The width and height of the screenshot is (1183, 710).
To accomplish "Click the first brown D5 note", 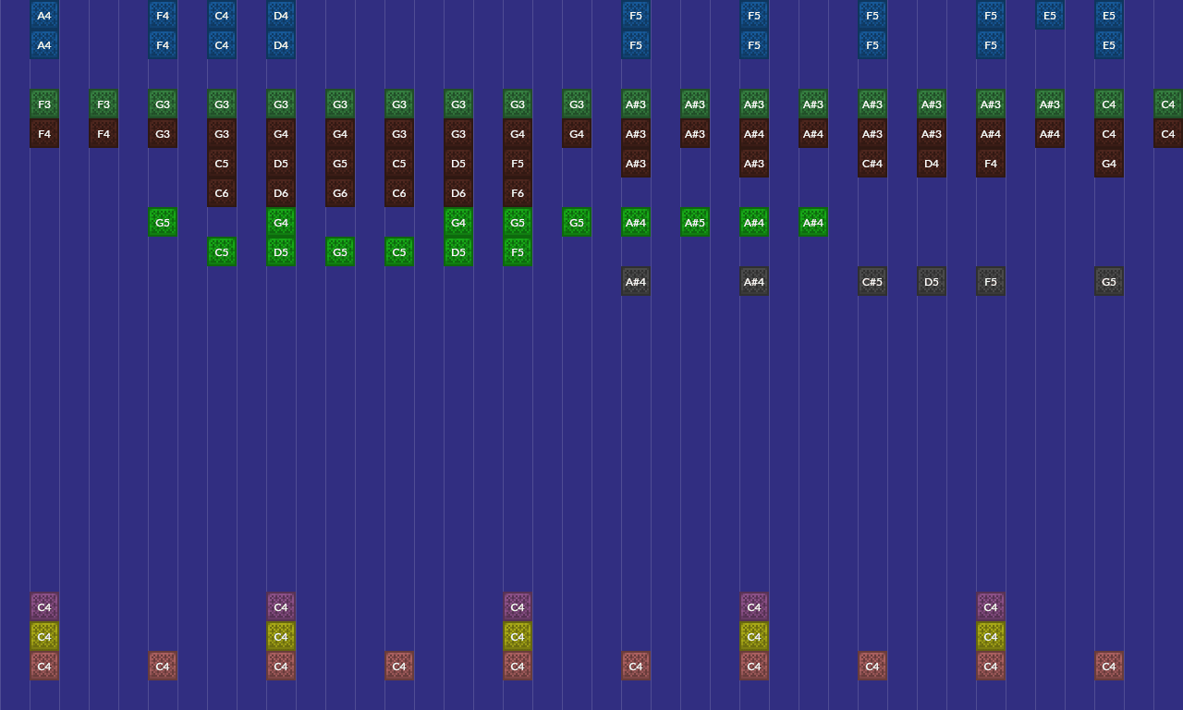I will tap(281, 163).
